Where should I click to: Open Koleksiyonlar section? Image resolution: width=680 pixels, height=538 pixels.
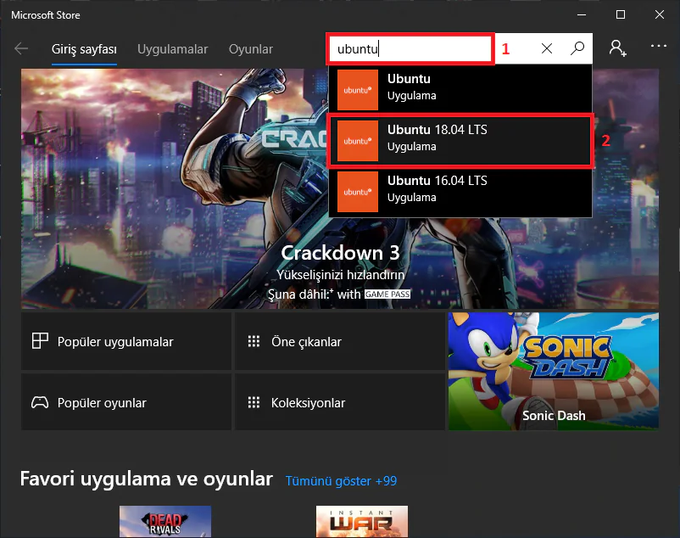click(339, 402)
